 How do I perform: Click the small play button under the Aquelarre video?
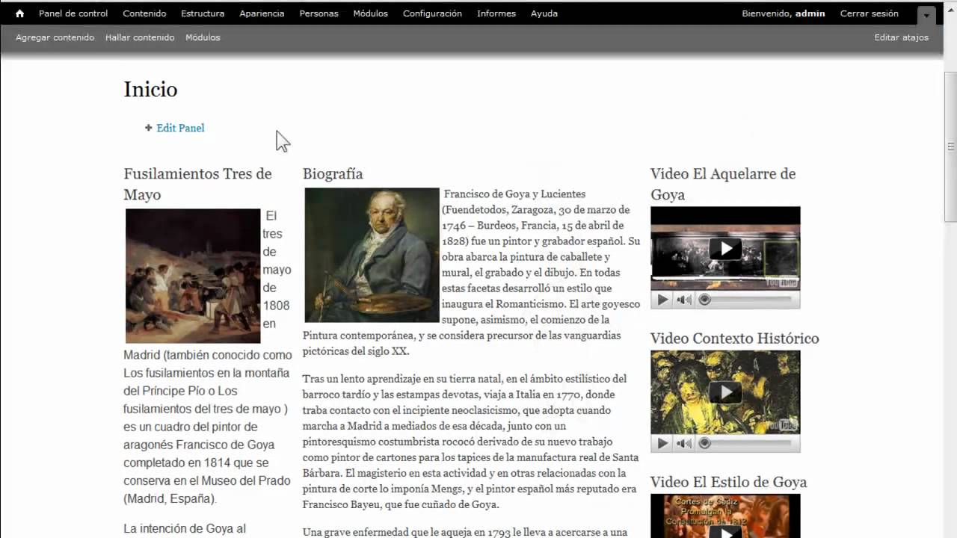click(662, 300)
